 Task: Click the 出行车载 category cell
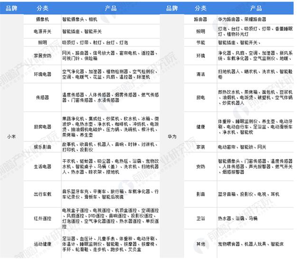pos(42,194)
